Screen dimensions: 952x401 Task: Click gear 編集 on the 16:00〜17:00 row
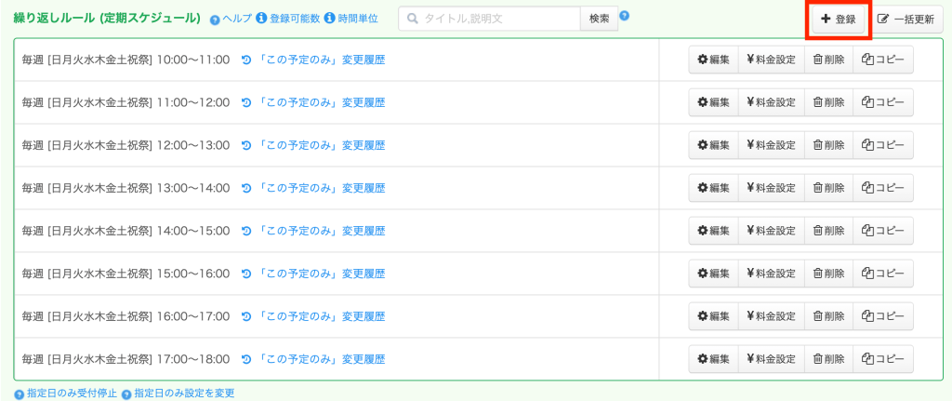(x=713, y=316)
